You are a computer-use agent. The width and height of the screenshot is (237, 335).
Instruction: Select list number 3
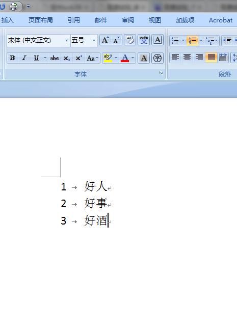64,220
